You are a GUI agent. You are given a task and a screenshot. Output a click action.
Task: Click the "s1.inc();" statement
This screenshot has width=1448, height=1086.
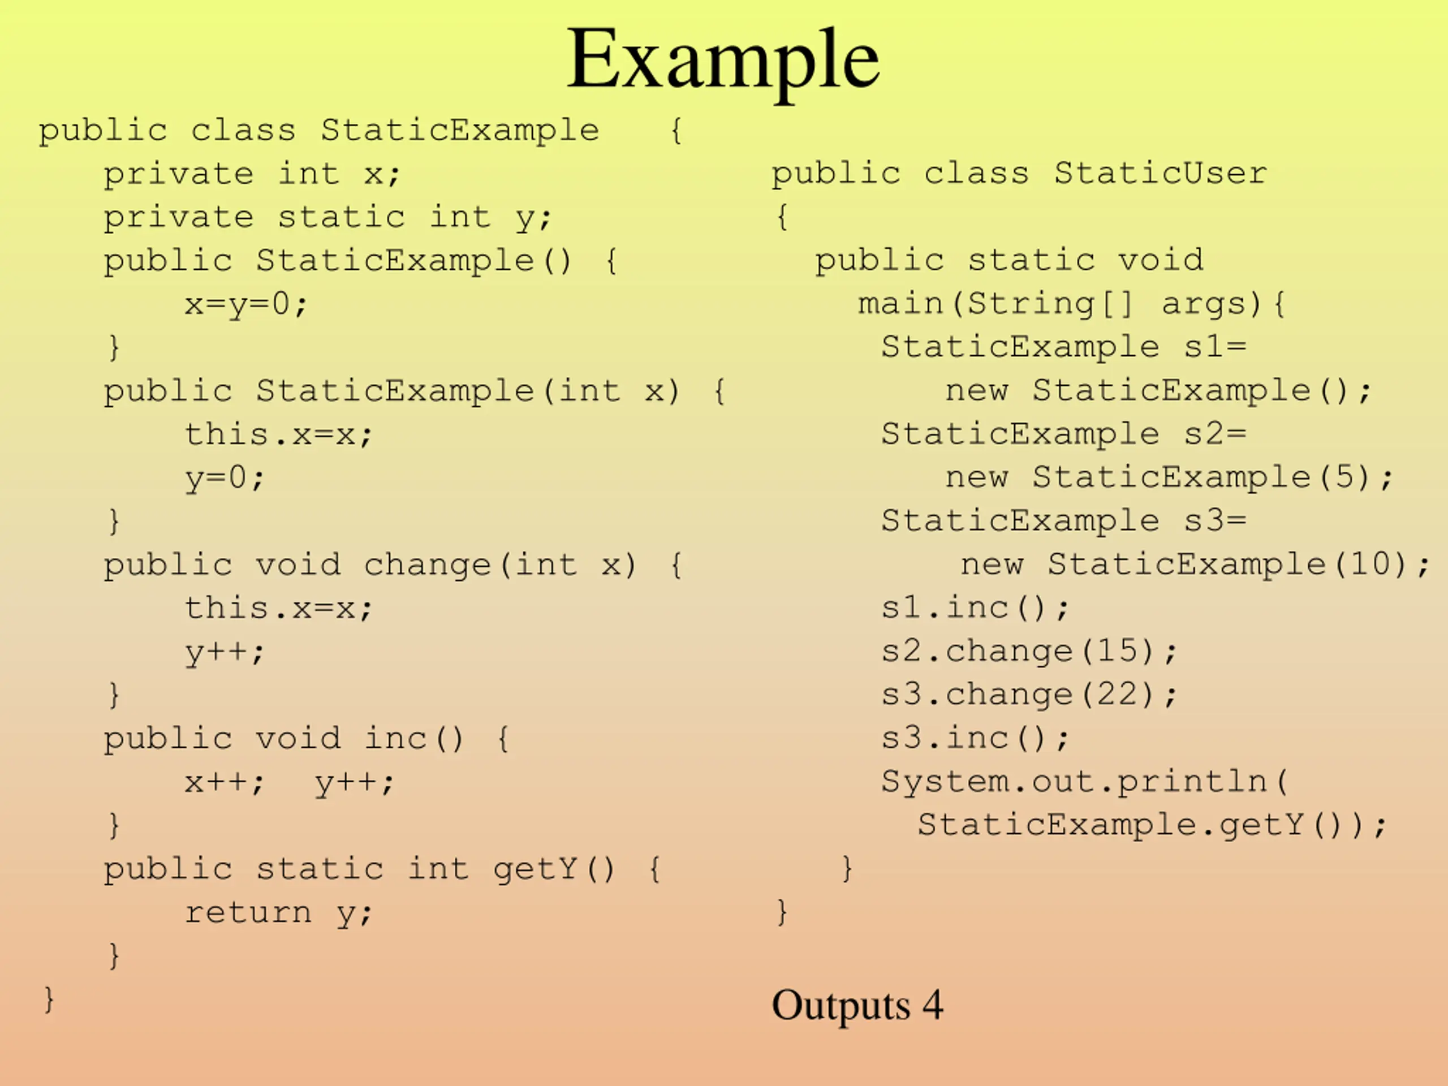975,608
